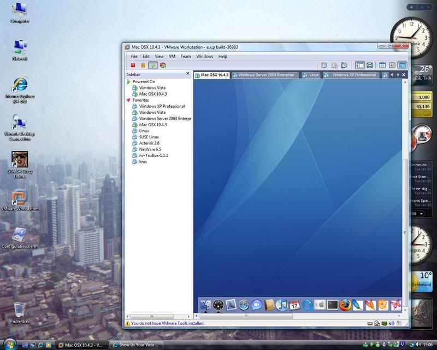Take a snapshot using the toolbar icon
This screenshot has width=437, height=350.
[x=324, y=65]
